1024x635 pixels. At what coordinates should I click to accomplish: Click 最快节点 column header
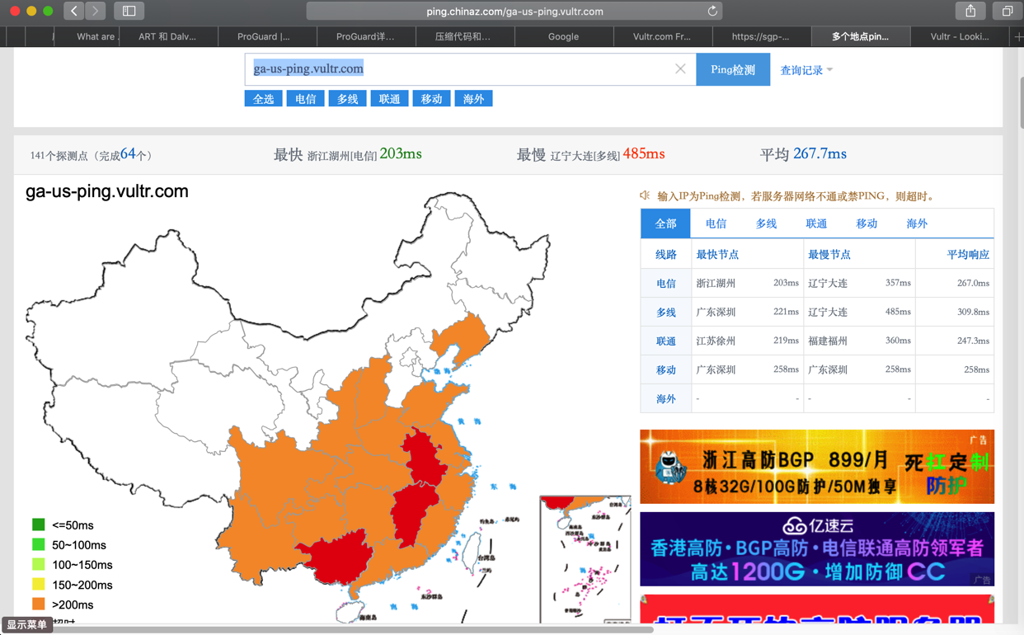click(717, 254)
